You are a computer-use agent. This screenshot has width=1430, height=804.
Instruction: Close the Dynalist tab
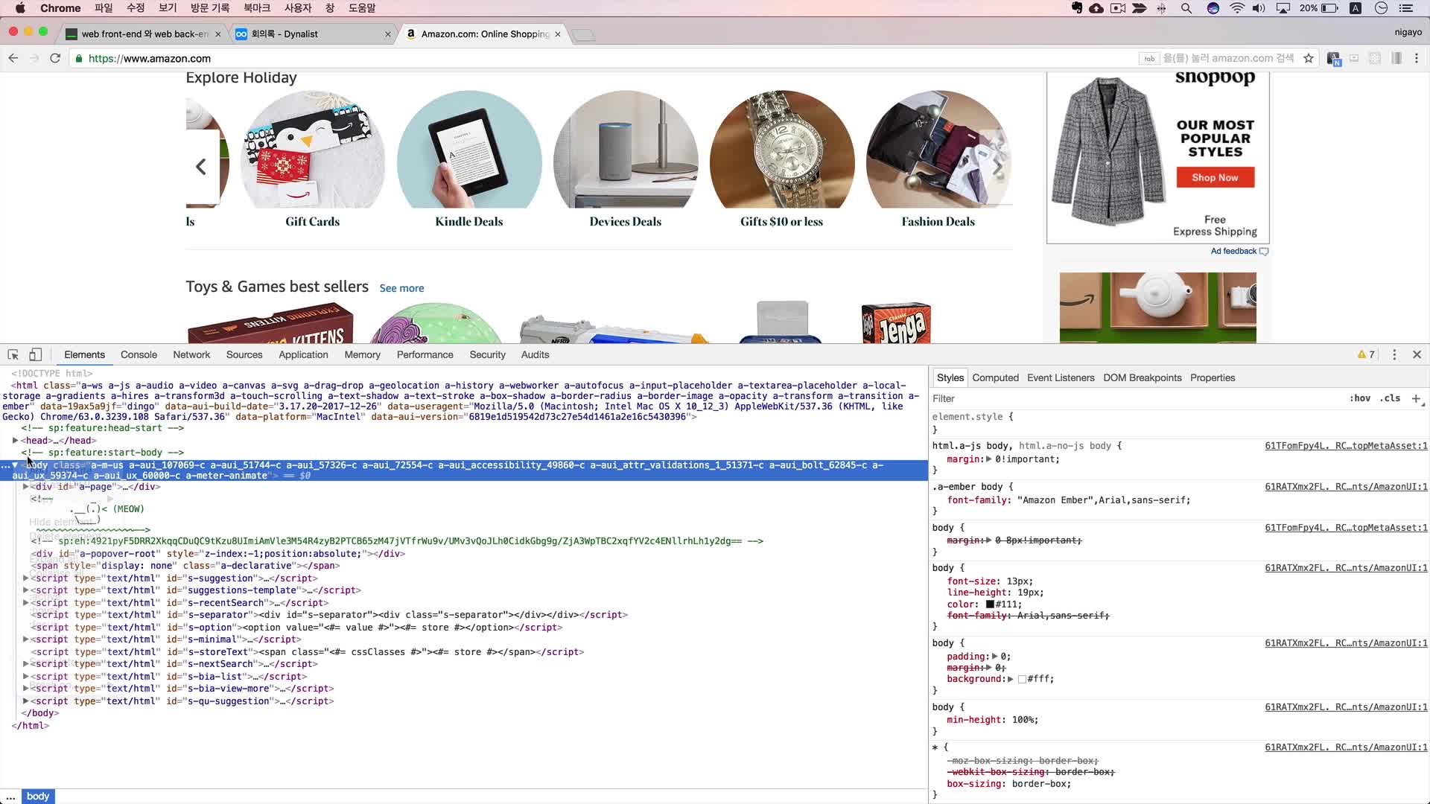coord(387,34)
